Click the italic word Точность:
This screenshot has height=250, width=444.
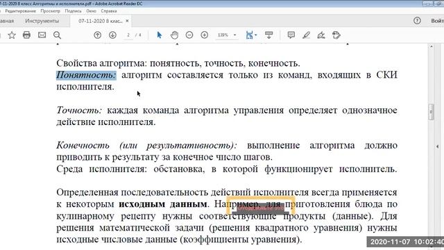coord(79,110)
